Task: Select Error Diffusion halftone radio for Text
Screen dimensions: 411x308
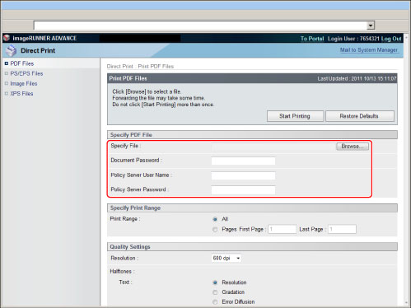Action: tap(215, 302)
